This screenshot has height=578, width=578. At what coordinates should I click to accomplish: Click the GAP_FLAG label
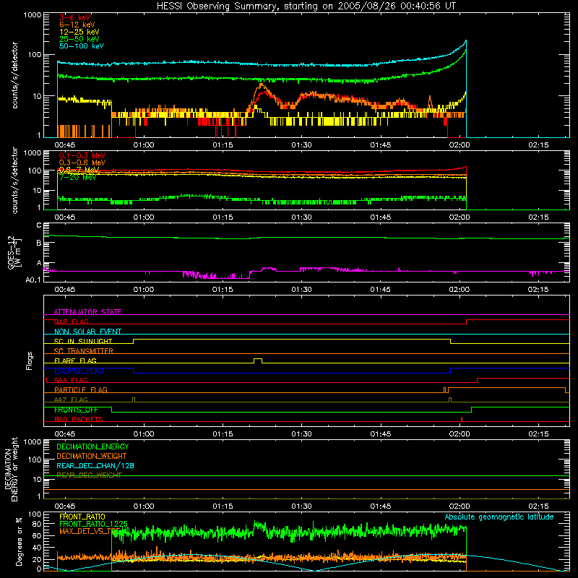[x=72, y=322]
